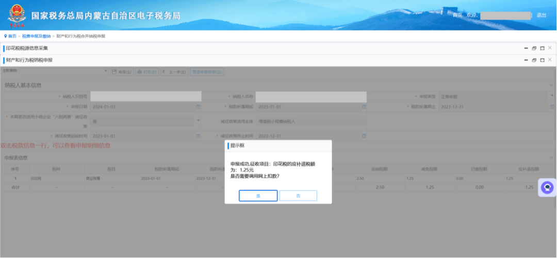Click 应纳税额 value 2.50 in row 1
Viewport: 557px width, 258px height.
[380, 179]
